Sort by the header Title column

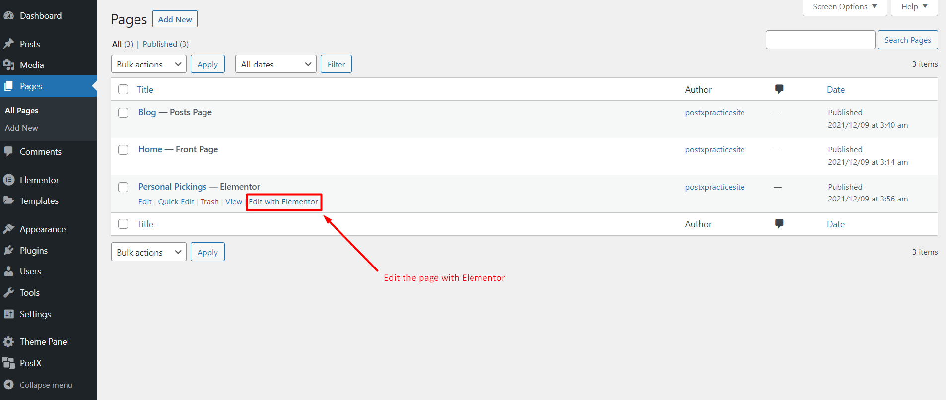tap(145, 90)
